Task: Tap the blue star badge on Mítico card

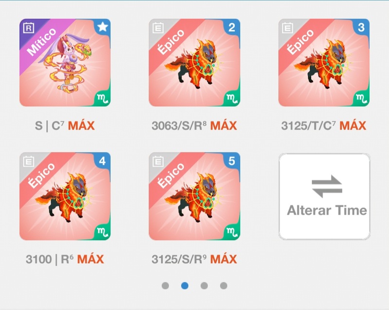Action: click(103, 27)
